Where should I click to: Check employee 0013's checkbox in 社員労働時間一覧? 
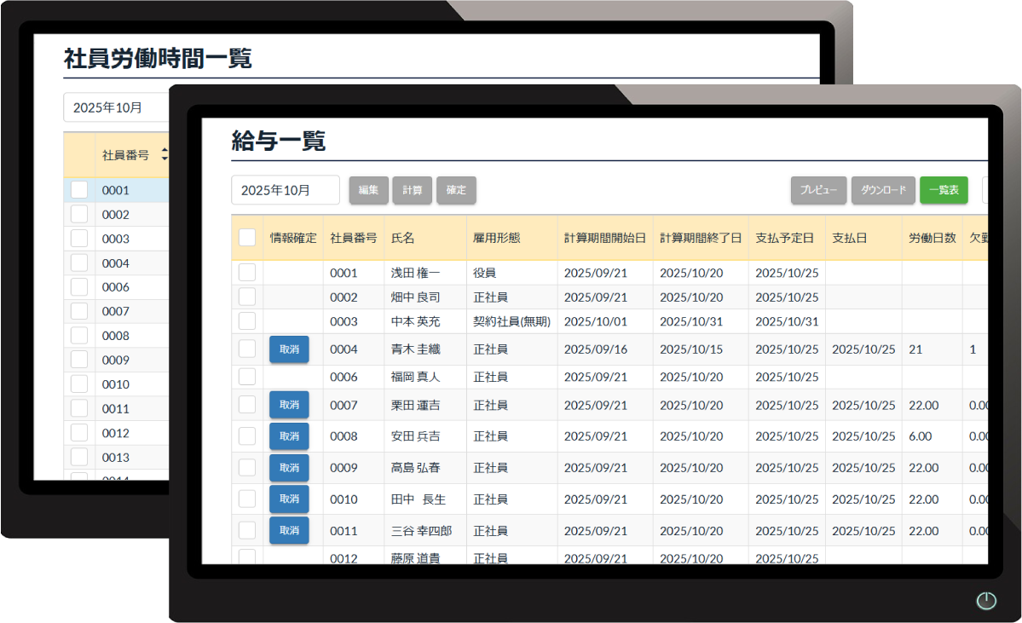[78, 457]
